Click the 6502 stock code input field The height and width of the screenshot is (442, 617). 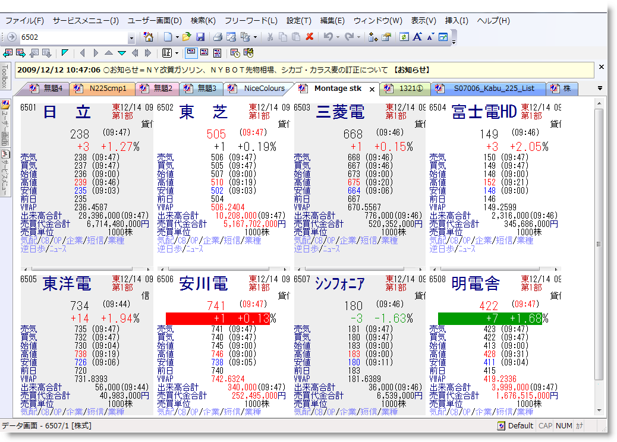(73, 37)
